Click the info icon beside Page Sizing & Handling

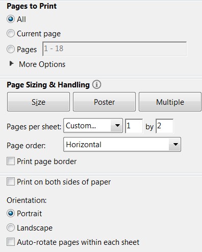coord(96,84)
